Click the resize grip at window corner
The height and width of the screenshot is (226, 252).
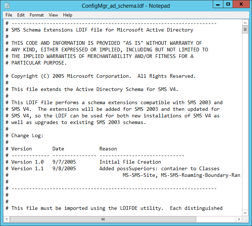[245, 219]
